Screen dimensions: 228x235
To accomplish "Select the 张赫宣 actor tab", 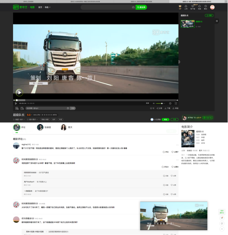I will pos(44,127).
